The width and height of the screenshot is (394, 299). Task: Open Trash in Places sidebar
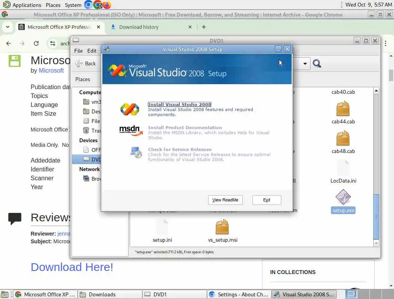[x=92, y=131]
